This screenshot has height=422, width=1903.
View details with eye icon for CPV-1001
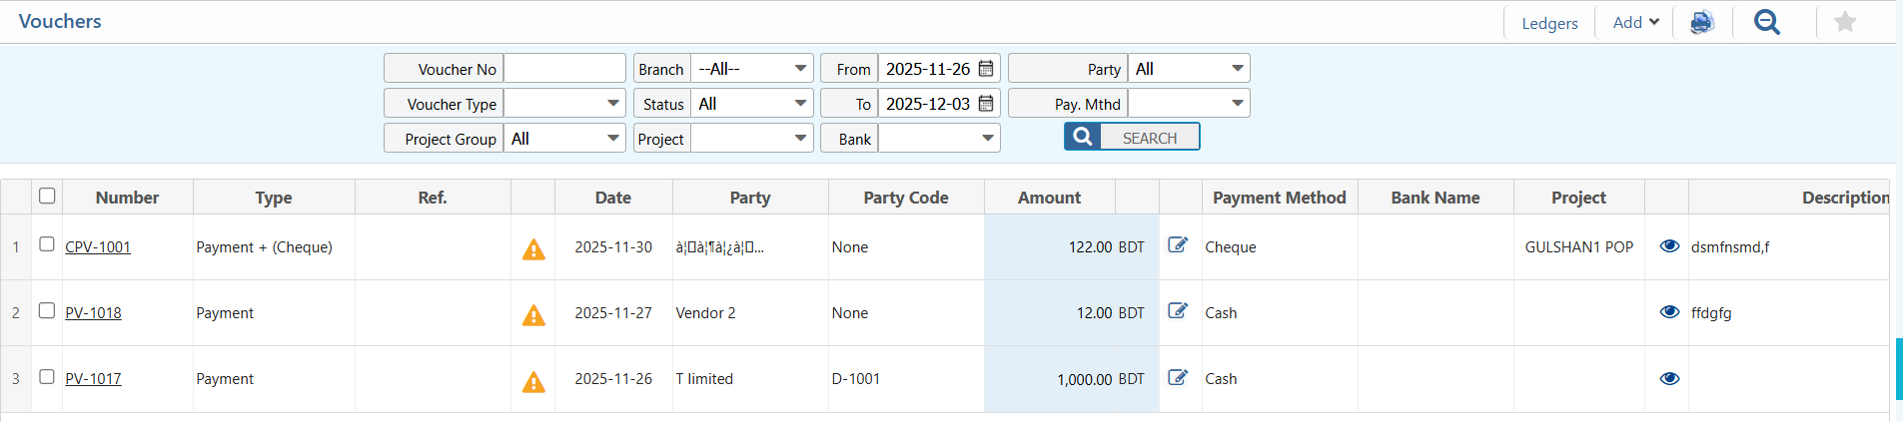pyautogui.click(x=1668, y=246)
